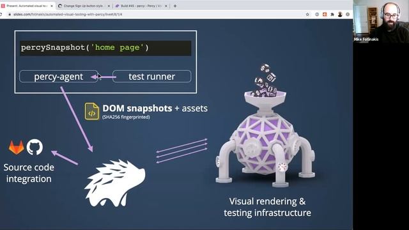Click the Percy hedgehog logo
Image resolution: width=409 pixels, height=230 pixels.
pos(115,183)
